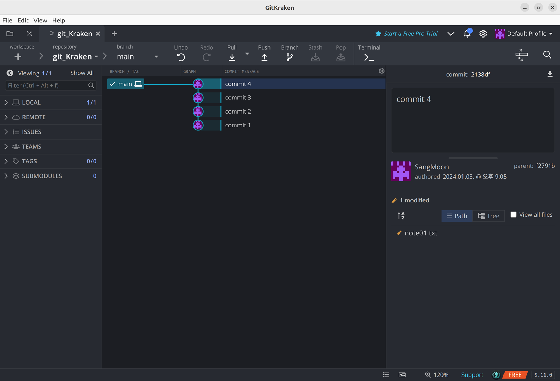Switch file view to Tree
The height and width of the screenshot is (381, 560).
[x=489, y=216]
